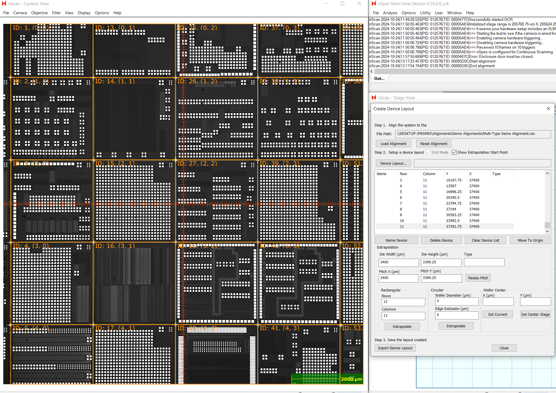This screenshot has height=393, width=556.
Task: Open the Objective menu in Camera View
Action: click(39, 13)
